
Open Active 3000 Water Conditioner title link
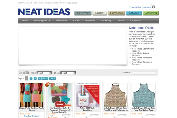click(88, 109)
